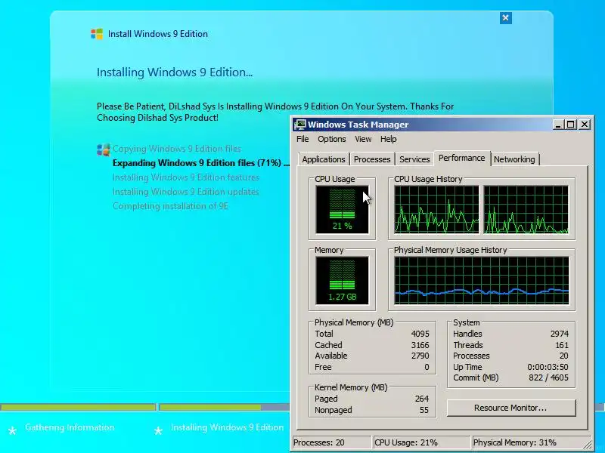Click the Paged kernel memory value 264
The width and height of the screenshot is (605, 453).
point(422,399)
